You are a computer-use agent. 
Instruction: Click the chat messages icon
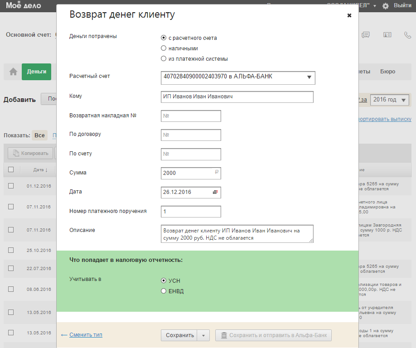pyautogui.click(x=366, y=35)
